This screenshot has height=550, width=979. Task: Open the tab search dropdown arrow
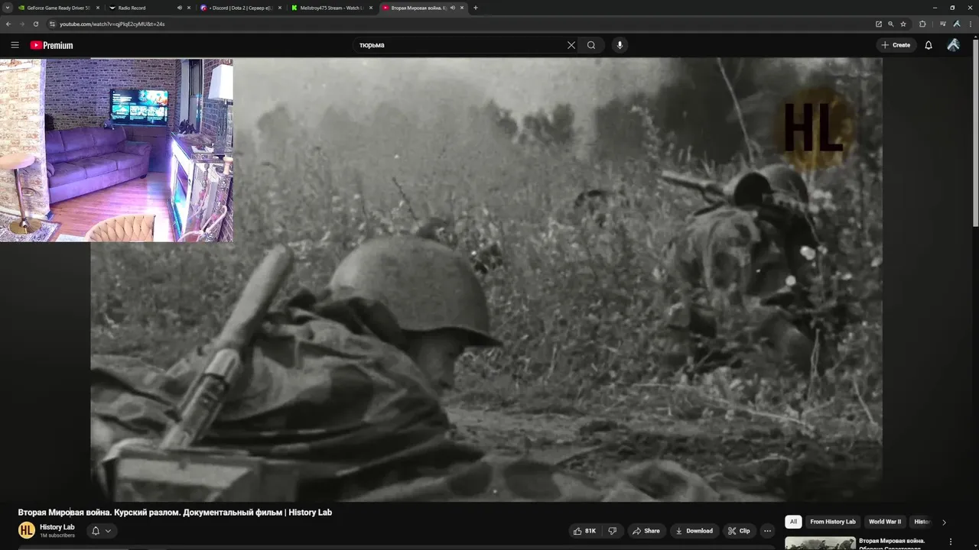[x=8, y=8]
